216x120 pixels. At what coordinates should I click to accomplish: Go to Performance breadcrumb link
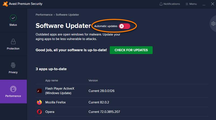(44, 15)
